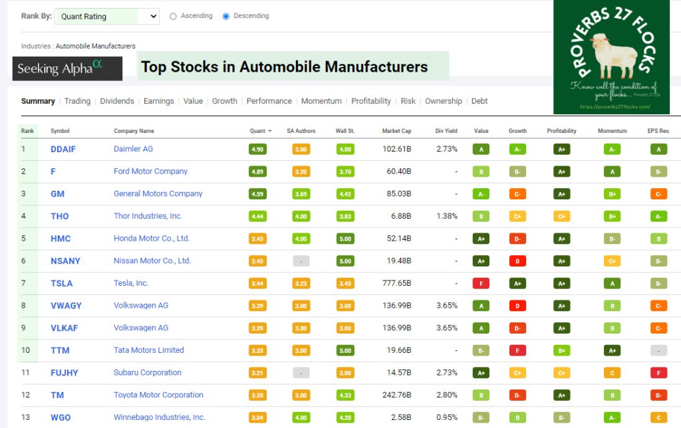
Task: Sort by the Quant column header arrow
Action: click(270, 132)
